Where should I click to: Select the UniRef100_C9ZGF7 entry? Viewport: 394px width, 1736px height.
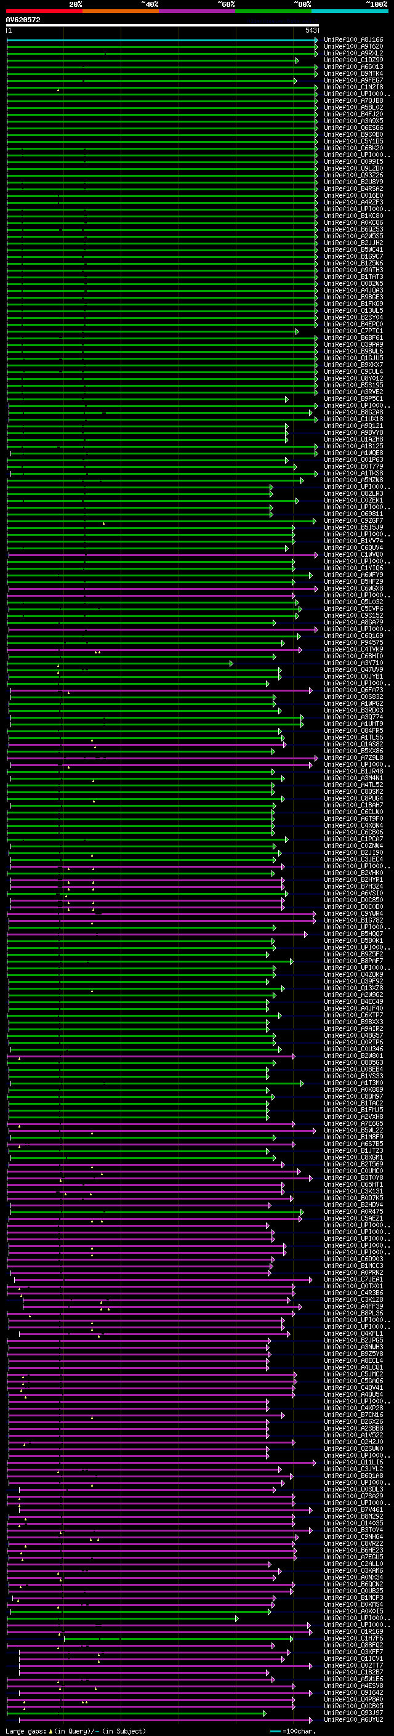[x=353, y=521]
